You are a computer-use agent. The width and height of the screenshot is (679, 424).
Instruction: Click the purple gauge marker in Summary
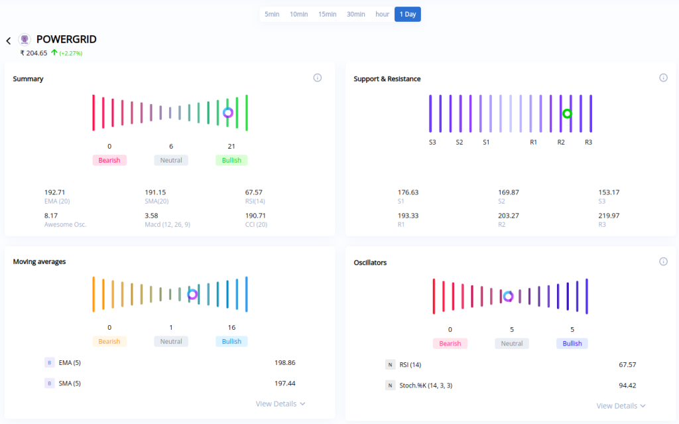[227, 113]
